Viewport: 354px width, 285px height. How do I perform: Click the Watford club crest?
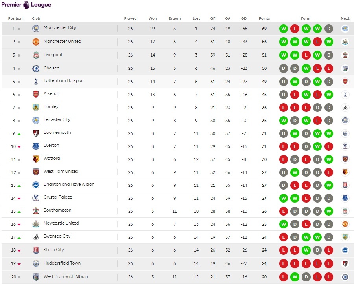coord(36,159)
